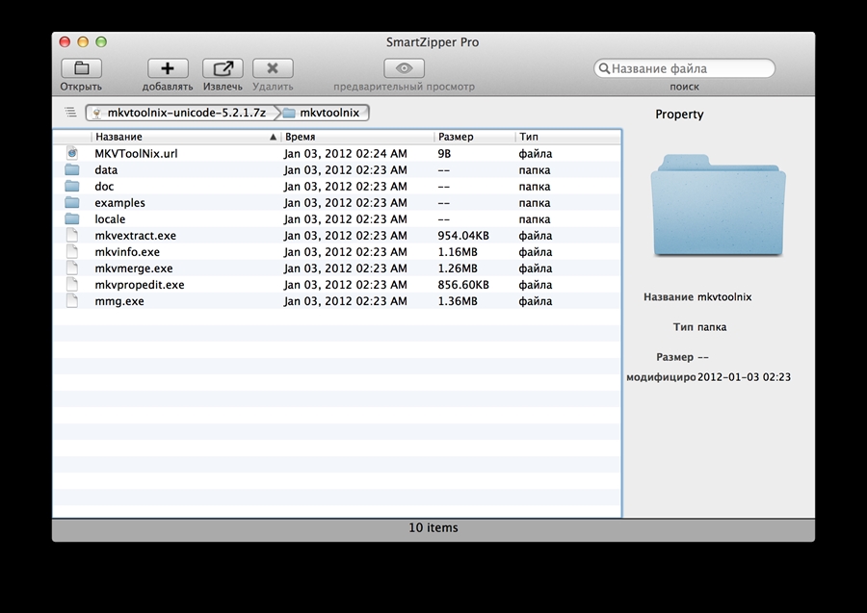Screen dimensions: 867x613
Task: Click the Тип папка property line
Action: [700, 327]
